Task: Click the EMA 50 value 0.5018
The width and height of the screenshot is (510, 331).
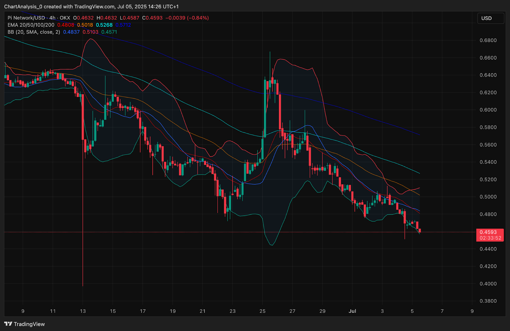Action: click(85, 25)
